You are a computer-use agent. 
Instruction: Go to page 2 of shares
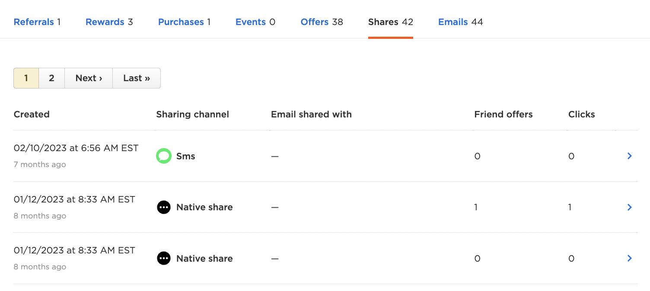coord(51,78)
